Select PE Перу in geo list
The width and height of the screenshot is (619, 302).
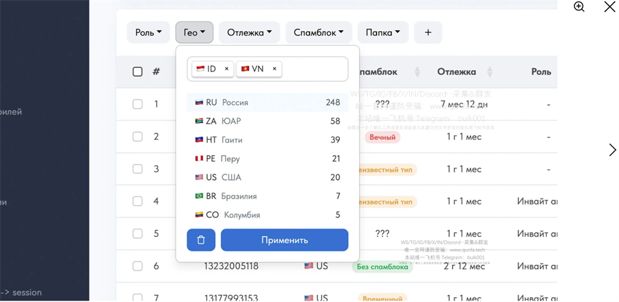(268, 159)
